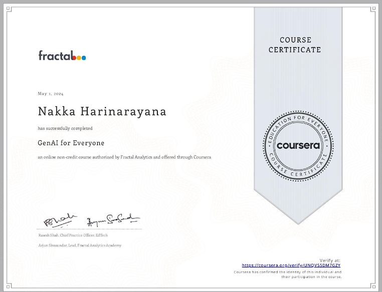Click the text 'has successfully completed'
The width and height of the screenshot is (382, 292).
[x=65, y=128]
